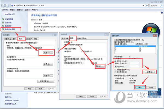This screenshot has height=109, width=164.
Task: Select drive E: row in drive list
Action: [x=135, y=49]
